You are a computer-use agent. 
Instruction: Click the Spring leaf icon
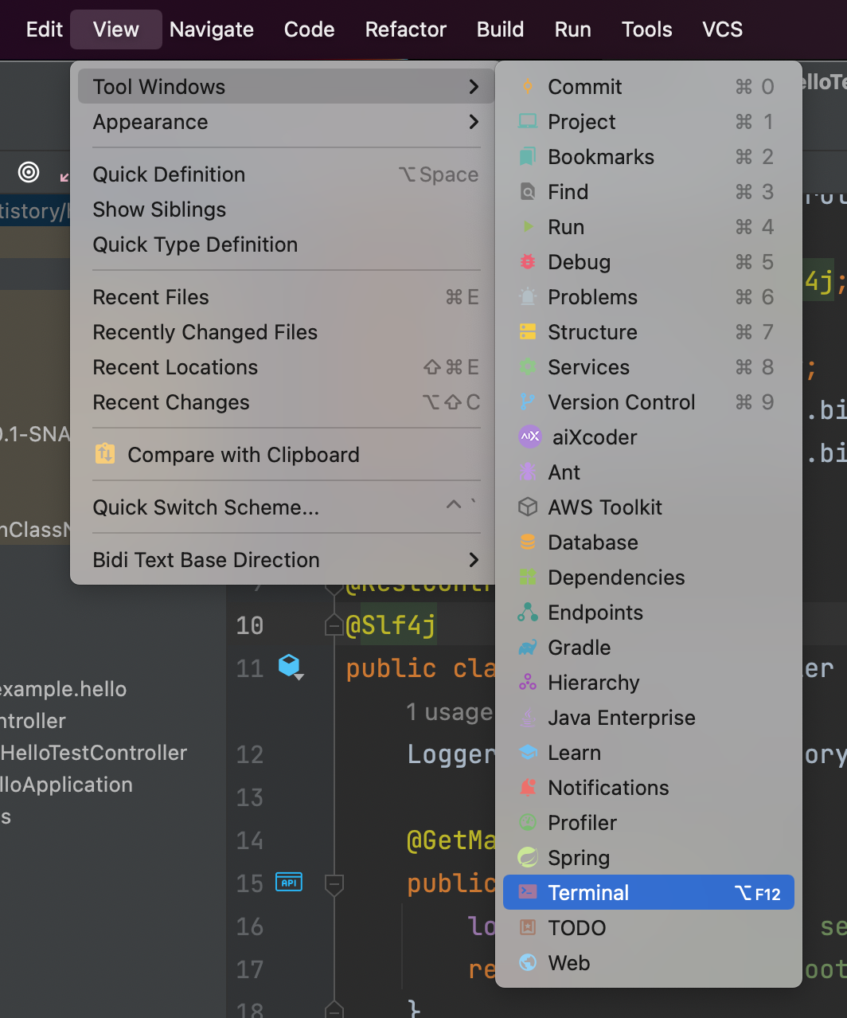pyautogui.click(x=527, y=857)
